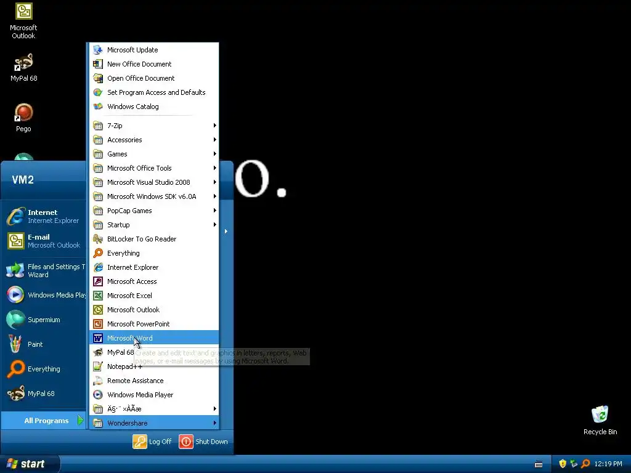Expand the 7-Zip submenu arrow
631x473 pixels.
(215, 126)
